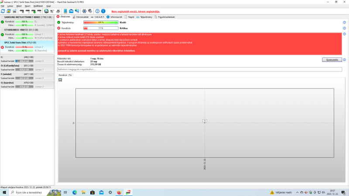The width and height of the screenshot is (349, 196).
Task: Click the envelope email report toolbar icon
Action: tap(71, 11)
